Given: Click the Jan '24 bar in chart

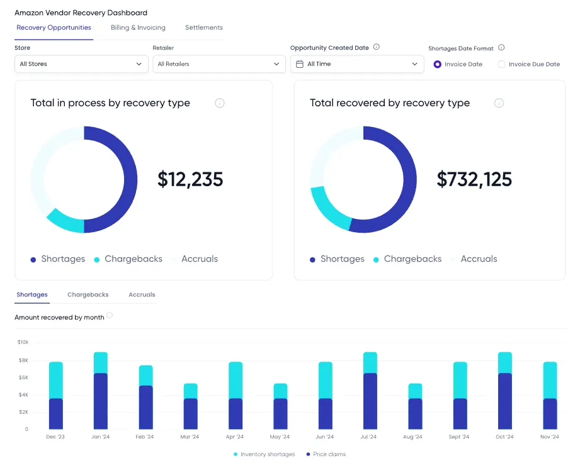Looking at the screenshot, I should [101, 391].
